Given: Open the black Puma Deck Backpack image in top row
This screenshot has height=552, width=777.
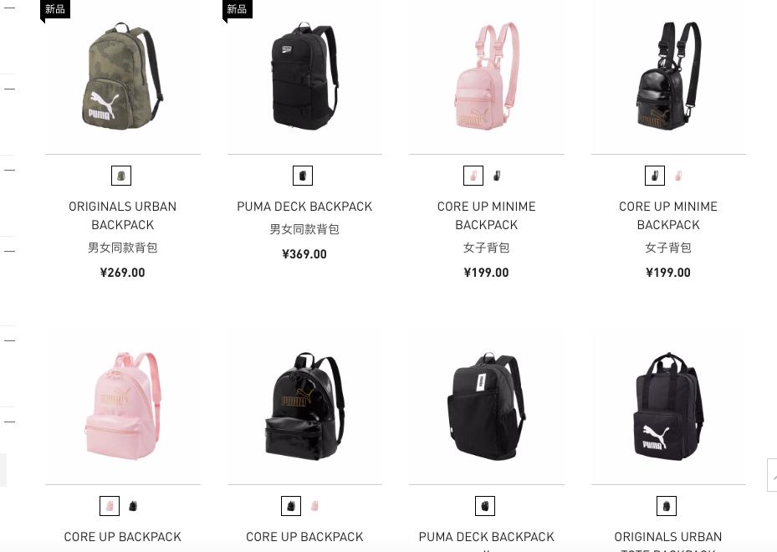Looking at the screenshot, I should click(x=304, y=76).
